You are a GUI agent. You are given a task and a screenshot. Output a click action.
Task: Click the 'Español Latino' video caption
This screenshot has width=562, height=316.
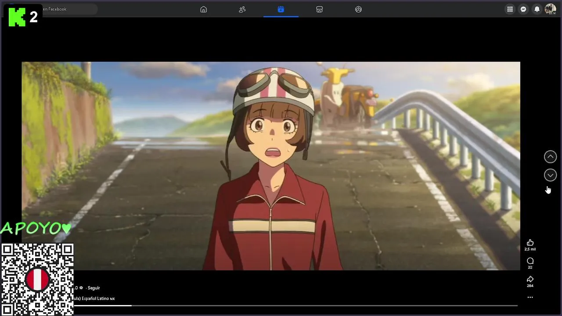coord(95,298)
